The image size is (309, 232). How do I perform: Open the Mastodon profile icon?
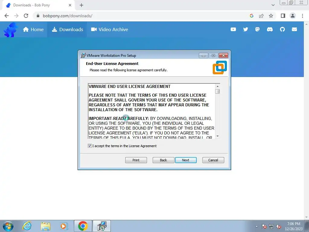point(257,29)
